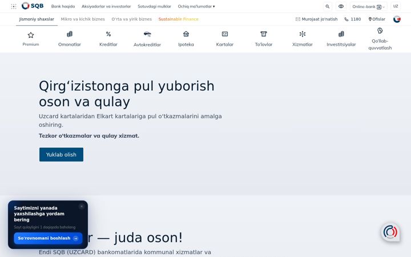Open Omonatlar deposits icon
Screen dimensions: 411x257
point(70,34)
